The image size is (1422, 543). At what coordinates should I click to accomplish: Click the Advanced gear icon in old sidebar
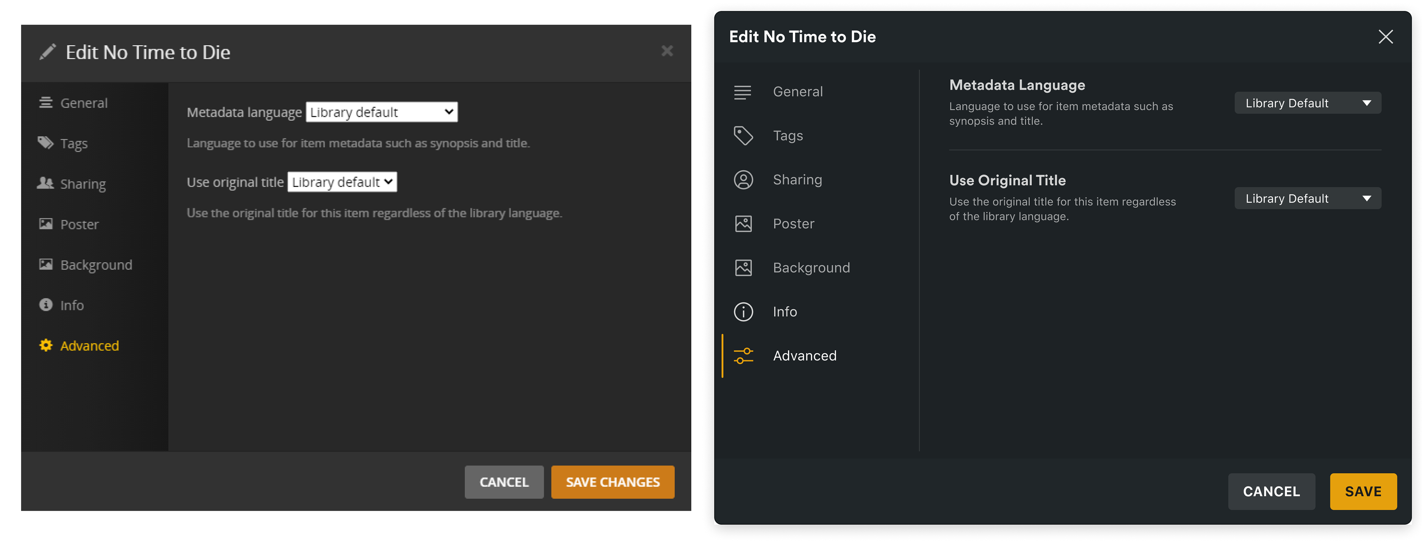pos(46,345)
